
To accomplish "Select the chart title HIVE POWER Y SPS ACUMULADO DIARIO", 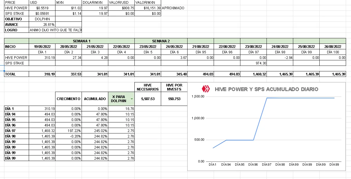I will [266, 89].
